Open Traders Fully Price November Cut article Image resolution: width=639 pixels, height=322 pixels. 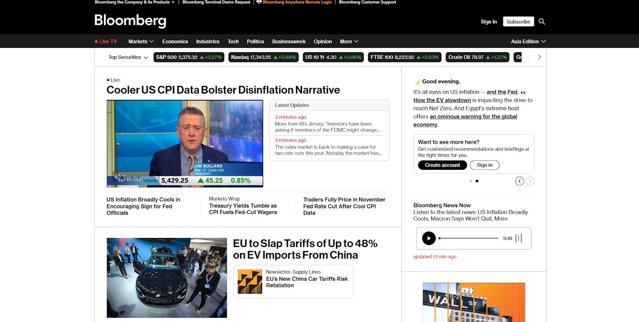tap(344, 206)
